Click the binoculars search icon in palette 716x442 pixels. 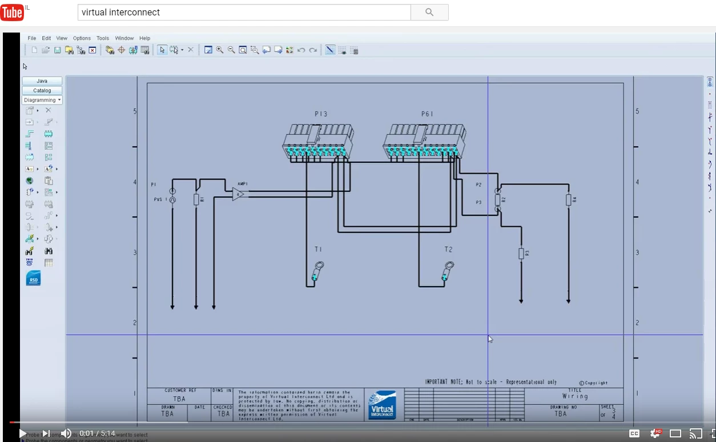pos(49,251)
